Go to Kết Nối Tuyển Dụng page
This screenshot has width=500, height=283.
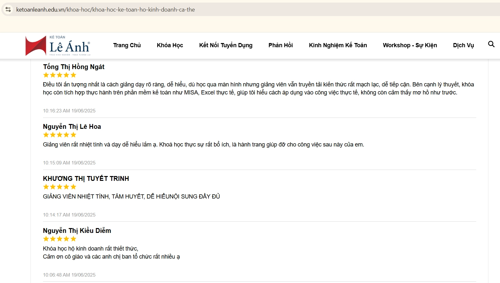pos(226,45)
